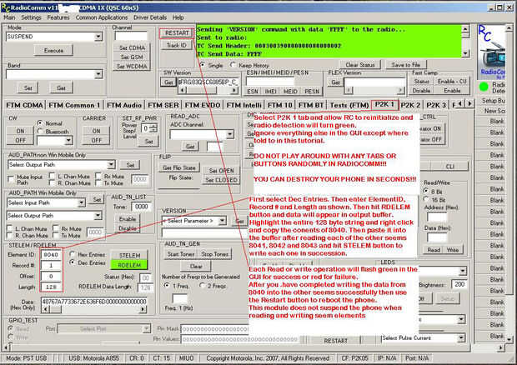Open the Help menu
Viewport: 517px width, 365px height.
[x=178, y=17]
